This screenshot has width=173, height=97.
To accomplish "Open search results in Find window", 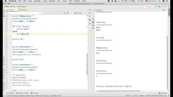I will (65, 13).
